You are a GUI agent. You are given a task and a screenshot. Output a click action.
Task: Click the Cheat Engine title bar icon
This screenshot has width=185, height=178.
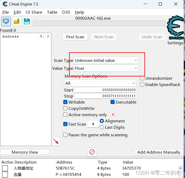5,4
